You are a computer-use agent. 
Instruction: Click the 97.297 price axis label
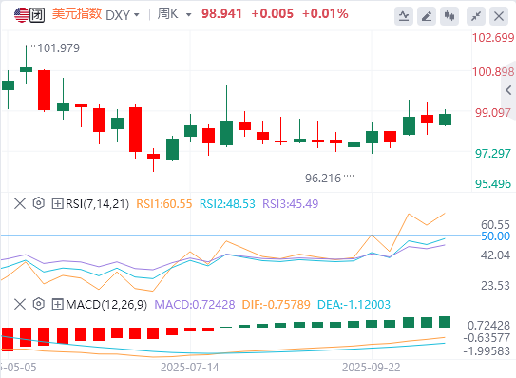click(x=492, y=153)
